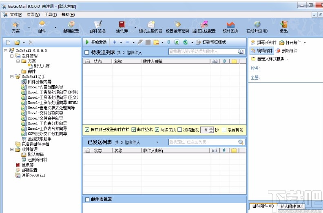Open 邮箱配置 from the toolbar
This screenshot has width=323, height=213.
pos(71,27)
